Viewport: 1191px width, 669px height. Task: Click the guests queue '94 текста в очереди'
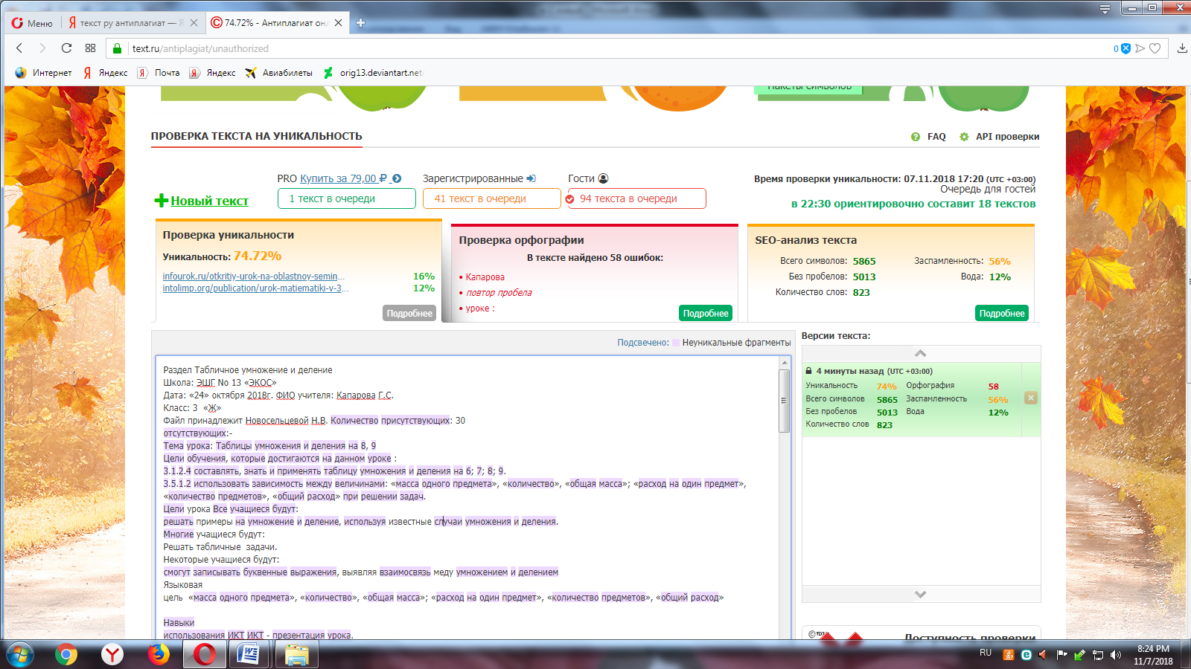(636, 198)
